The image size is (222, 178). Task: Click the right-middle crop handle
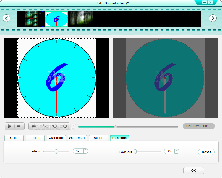click(x=95, y=78)
